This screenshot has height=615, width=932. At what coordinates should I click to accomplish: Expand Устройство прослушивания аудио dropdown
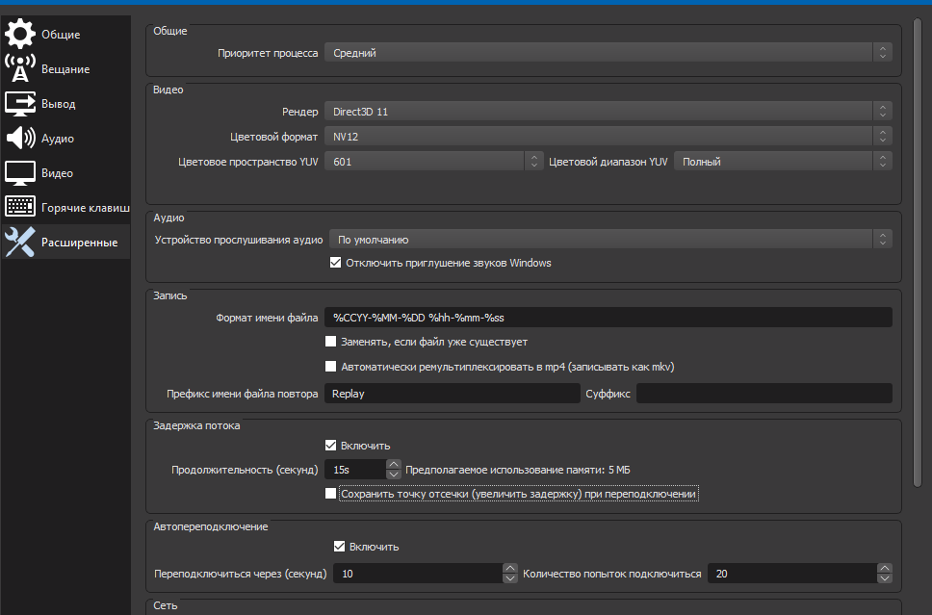click(610, 240)
